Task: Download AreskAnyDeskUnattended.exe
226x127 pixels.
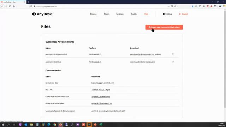Action: 142,54
